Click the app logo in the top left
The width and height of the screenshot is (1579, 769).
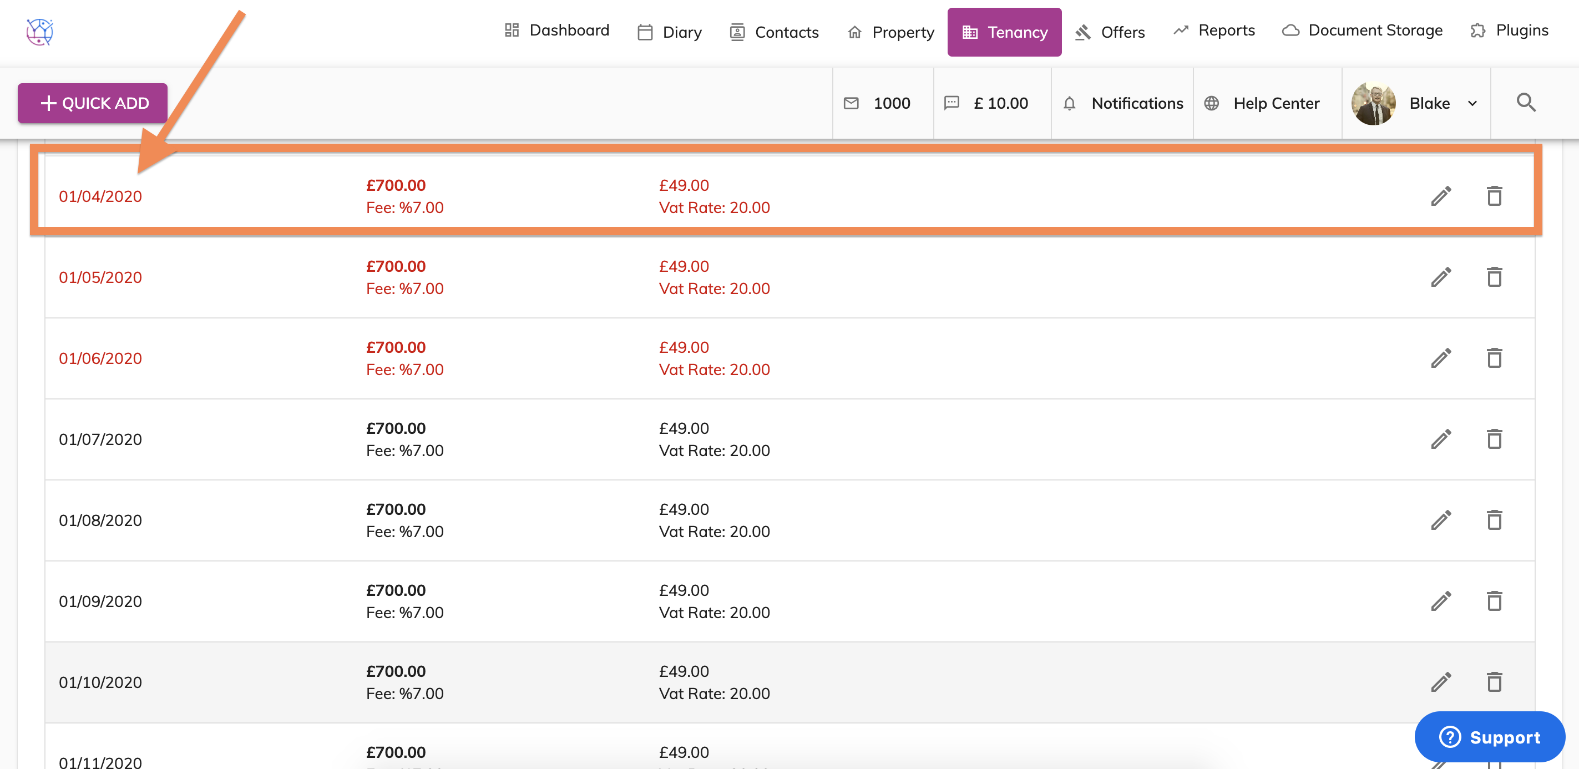[x=40, y=32]
